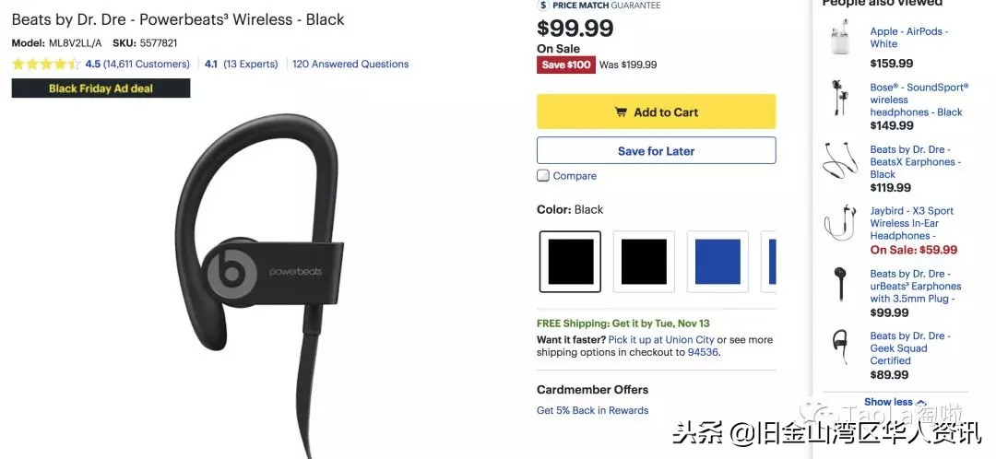The height and width of the screenshot is (459, 996).
Task: Open 14,611 Customers reviews link
Action: coord(147,65)
